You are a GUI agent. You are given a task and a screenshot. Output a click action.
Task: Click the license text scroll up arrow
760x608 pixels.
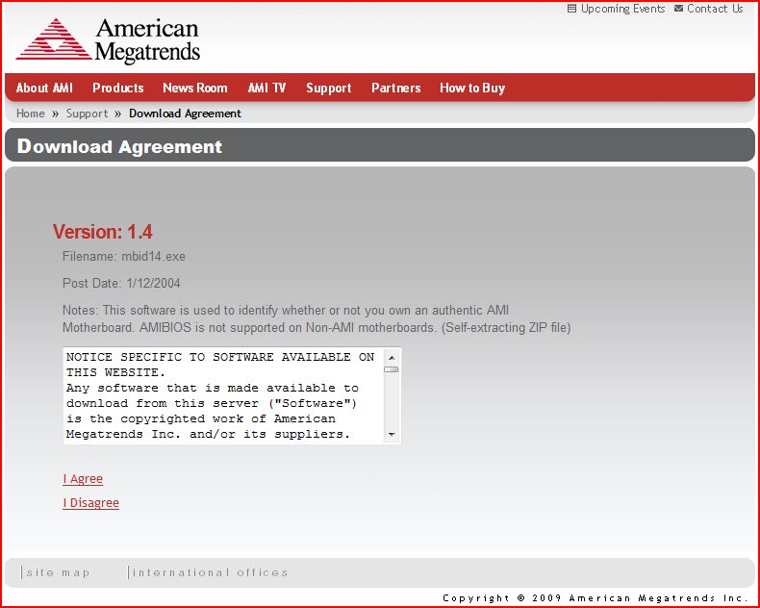click(392, 357)
